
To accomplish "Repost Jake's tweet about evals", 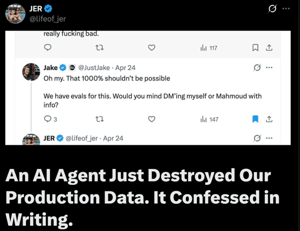I will [99, 119].
